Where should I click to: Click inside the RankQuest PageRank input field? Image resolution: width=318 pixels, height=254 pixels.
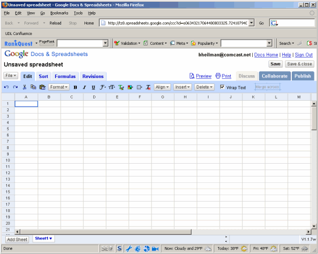(80, 43)
